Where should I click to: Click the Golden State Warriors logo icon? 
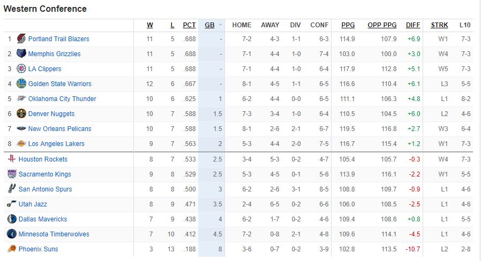pos(21,84)
